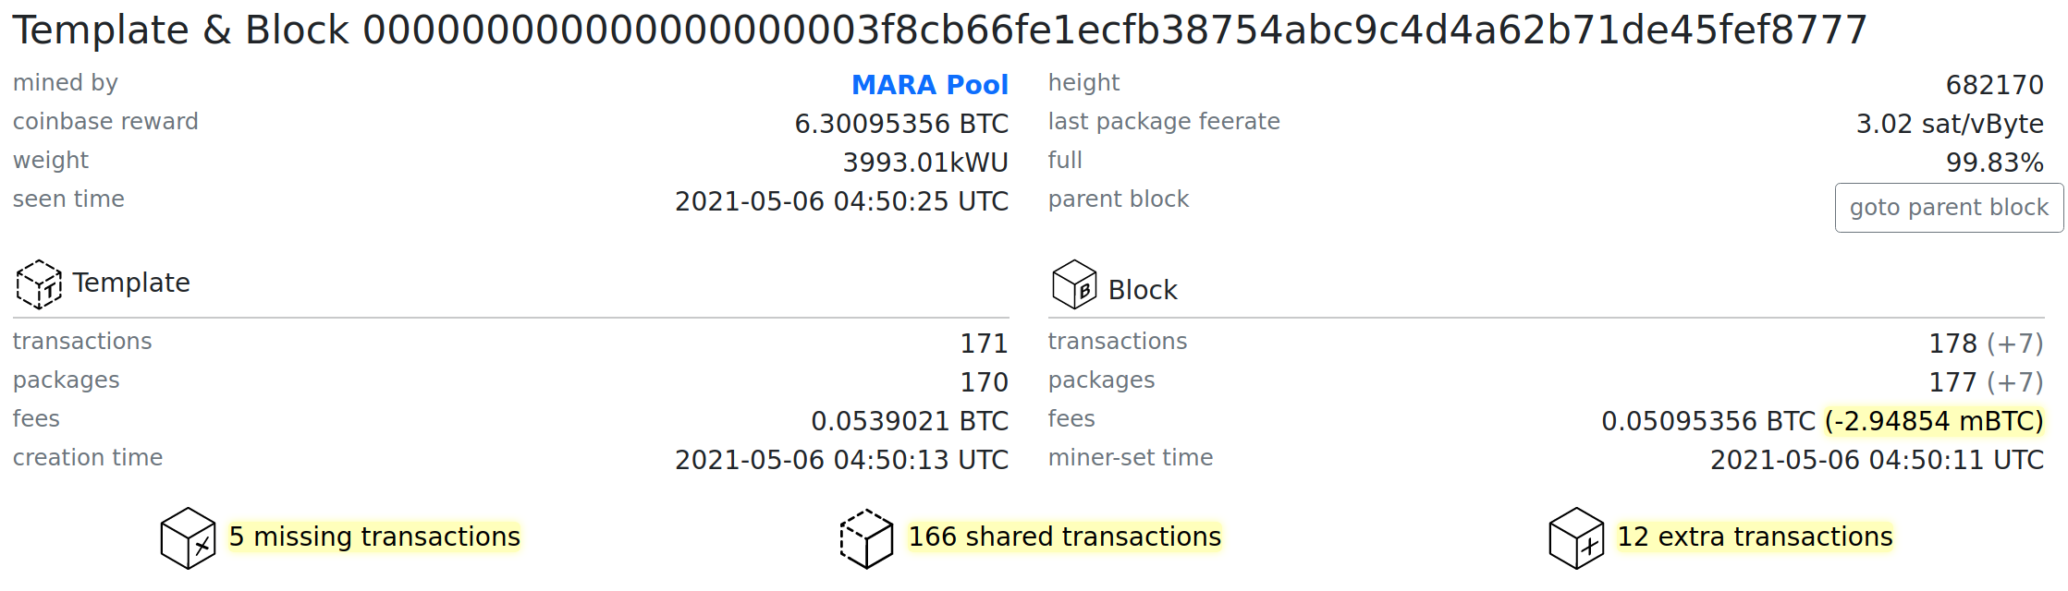Click the block height value 682170
This screenshot has height=591, width=2068.
pos(1994,85)
